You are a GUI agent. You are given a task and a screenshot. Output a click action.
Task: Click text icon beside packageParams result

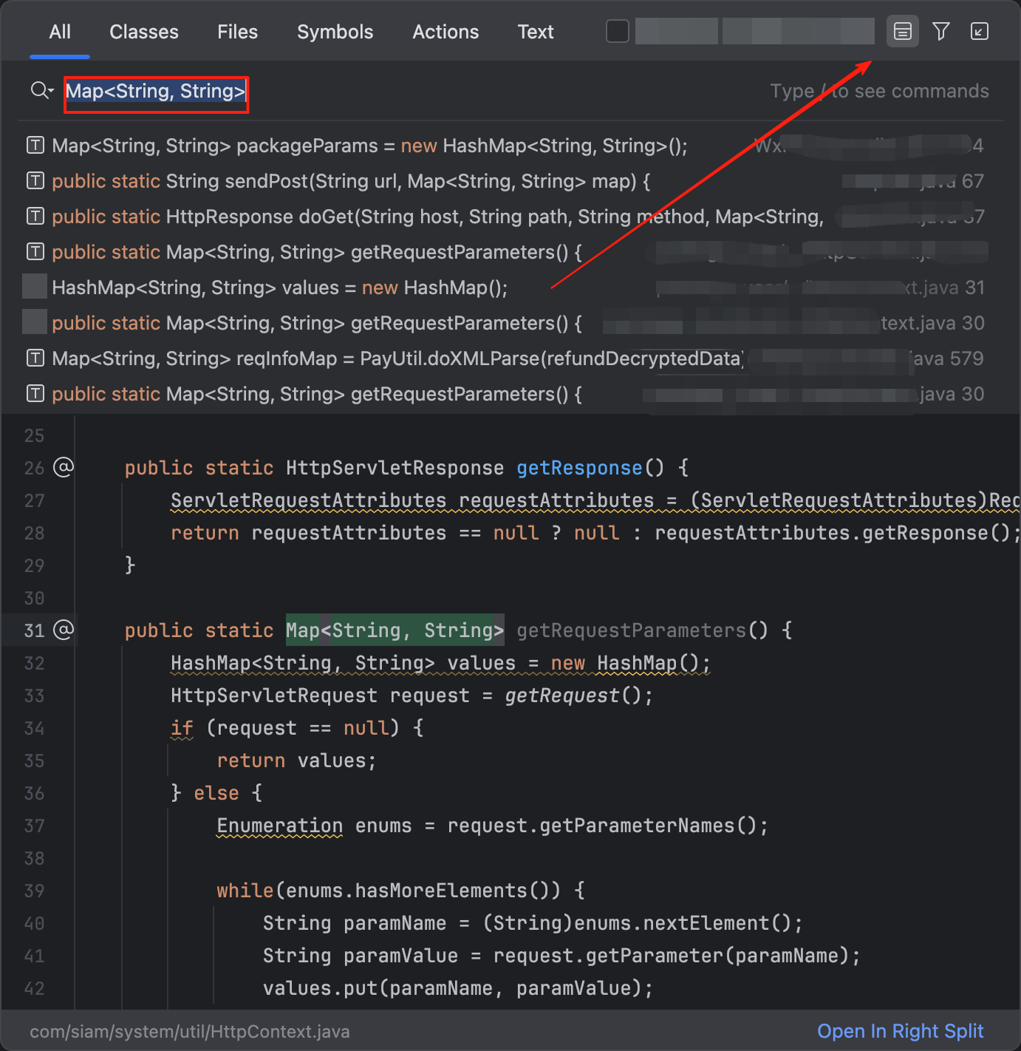pyautogui.click(x=35, y=146)
